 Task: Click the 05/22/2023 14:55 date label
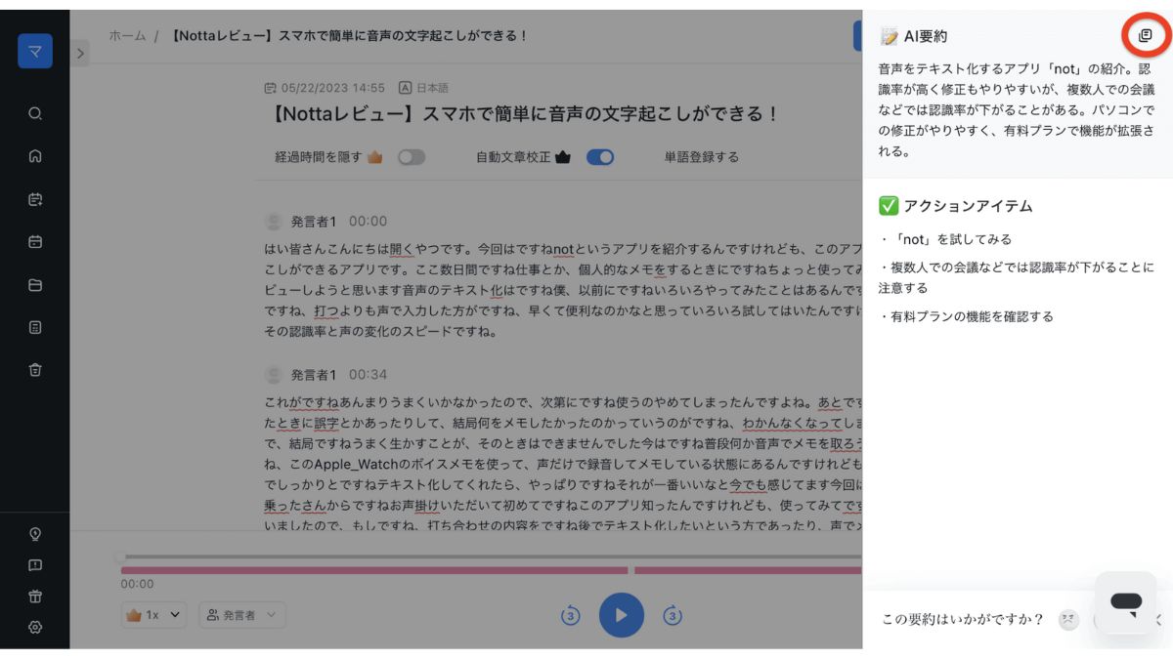(x=332, y=88)
